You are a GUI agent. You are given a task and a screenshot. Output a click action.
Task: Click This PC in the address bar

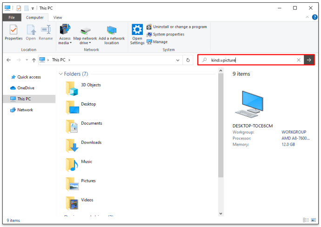pyautogui.click(x=59, y=60)
